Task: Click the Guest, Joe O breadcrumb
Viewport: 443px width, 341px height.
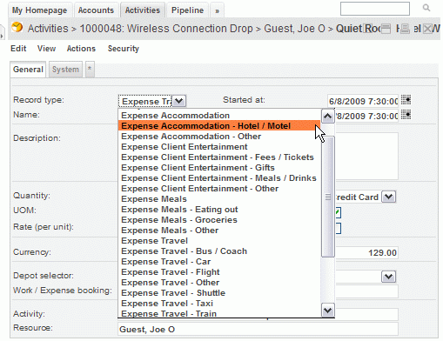Action: pyautogui.click(x=294, y=29)
